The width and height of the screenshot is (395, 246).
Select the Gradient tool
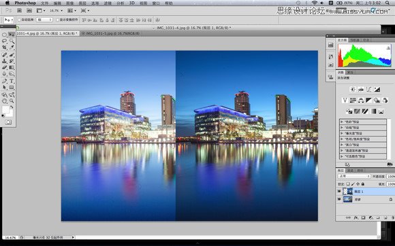click(x=12, y=67)
